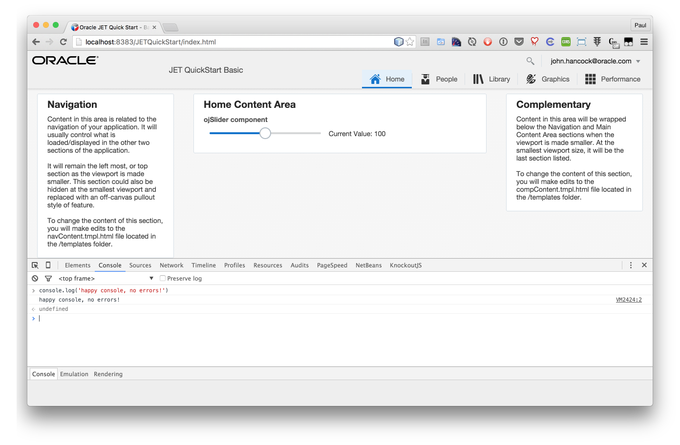
Task: Click the blue folder-window extension icon
Action: (441, 42)
